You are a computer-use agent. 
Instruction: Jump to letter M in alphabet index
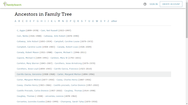59,21
